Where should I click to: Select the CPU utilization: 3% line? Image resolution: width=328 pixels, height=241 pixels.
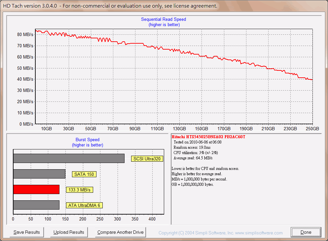pyautogui.click(x=196, y=153)
